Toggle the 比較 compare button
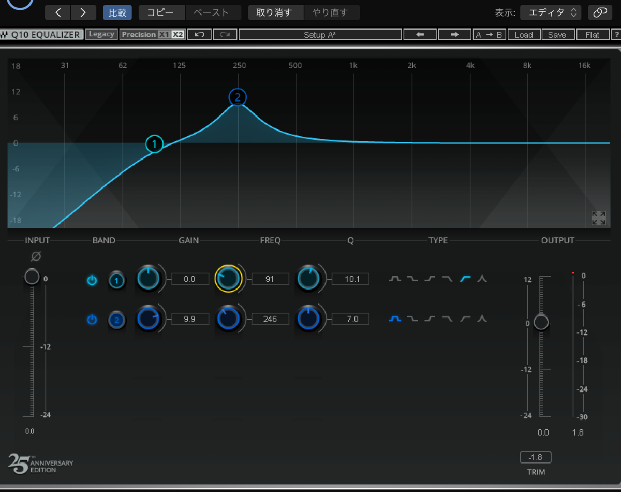 point(117,12)
